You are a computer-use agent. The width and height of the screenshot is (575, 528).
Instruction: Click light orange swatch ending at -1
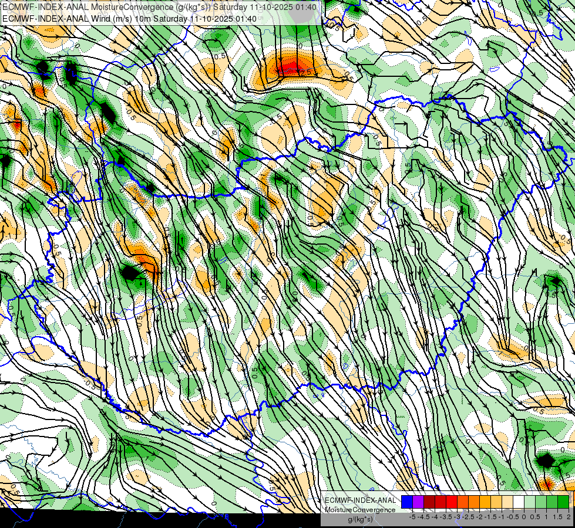tap(496, 502)
